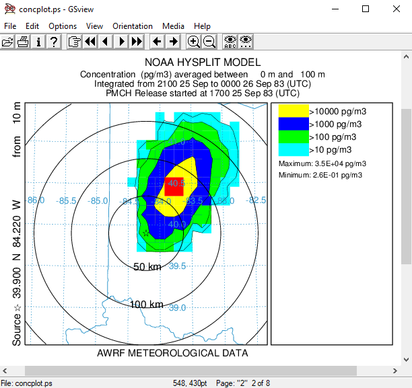Expand the Media menu

click(x=173, y=26)
